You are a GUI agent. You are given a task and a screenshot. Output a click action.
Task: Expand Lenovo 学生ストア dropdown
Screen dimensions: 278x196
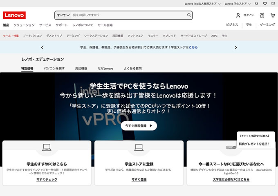point(238,4)
